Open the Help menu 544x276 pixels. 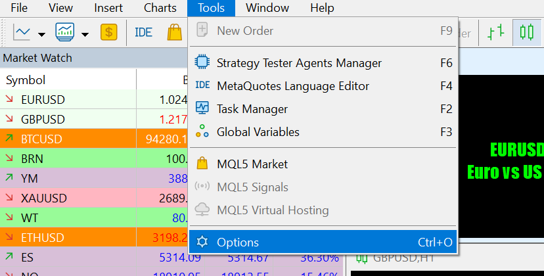pos(322,8)
